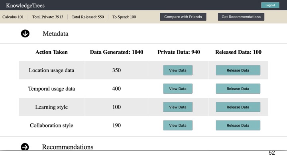Open Compare with Friends

183,17
